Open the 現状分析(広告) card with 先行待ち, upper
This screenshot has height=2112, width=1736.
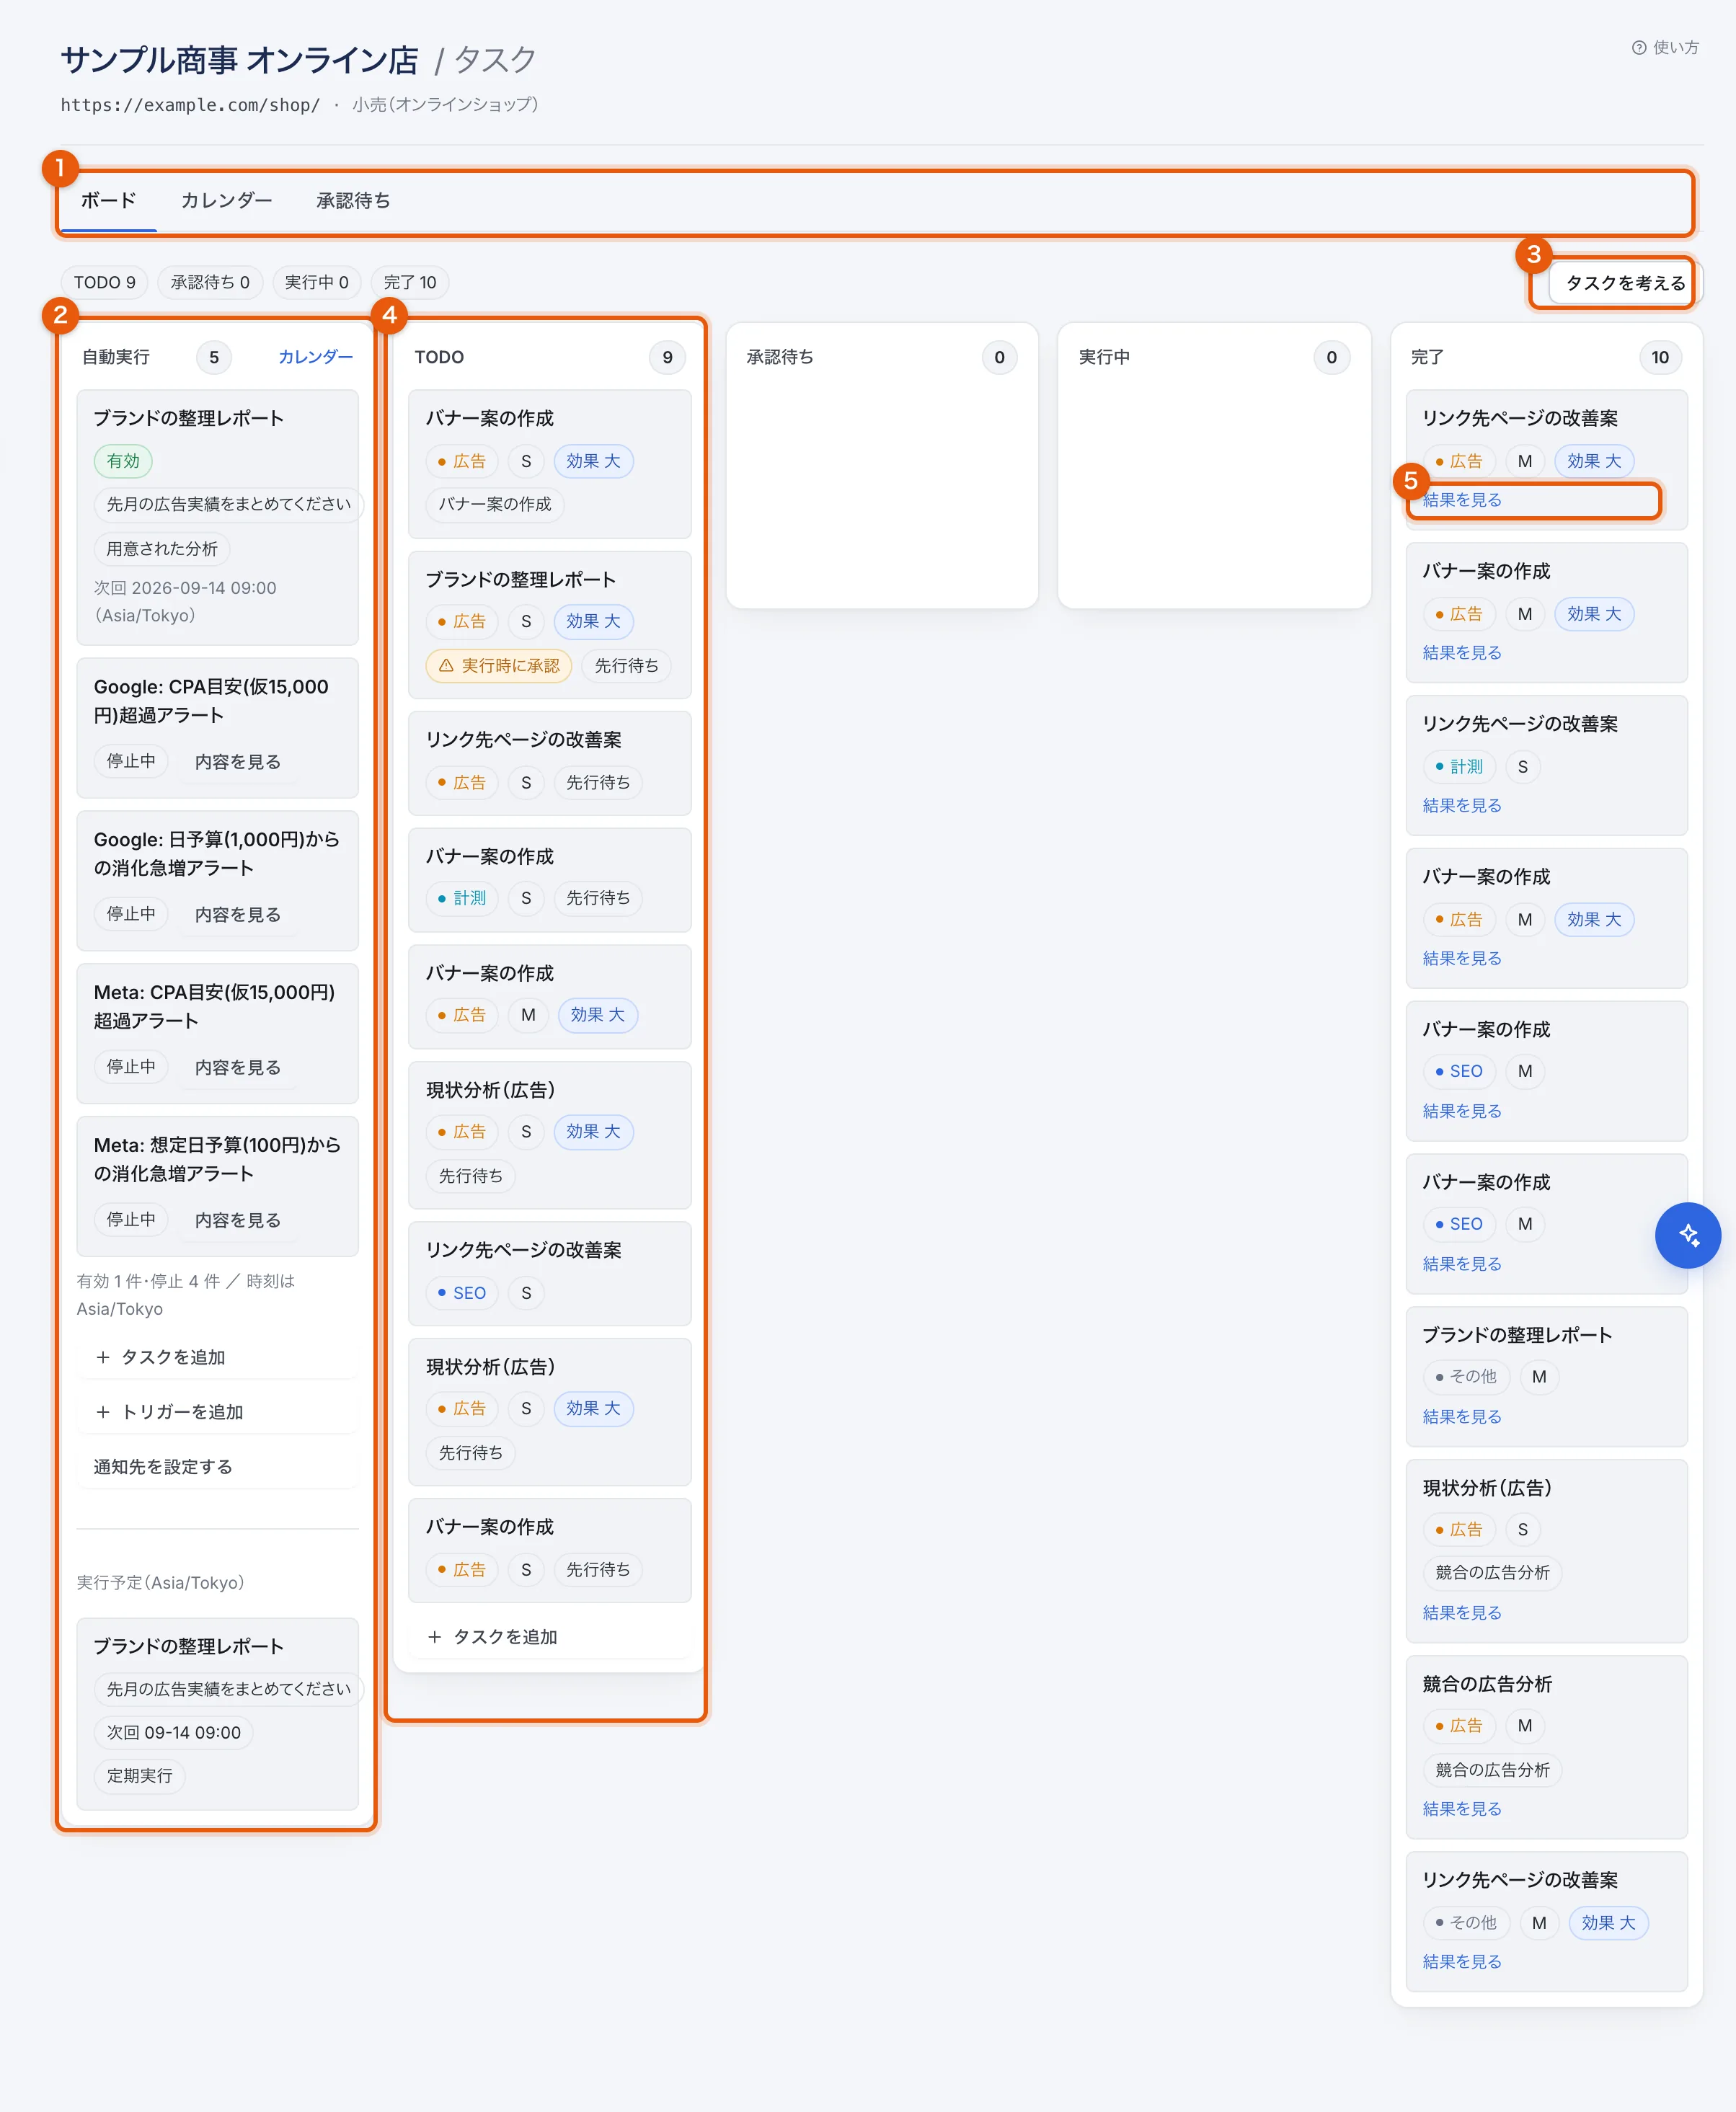549,1135
